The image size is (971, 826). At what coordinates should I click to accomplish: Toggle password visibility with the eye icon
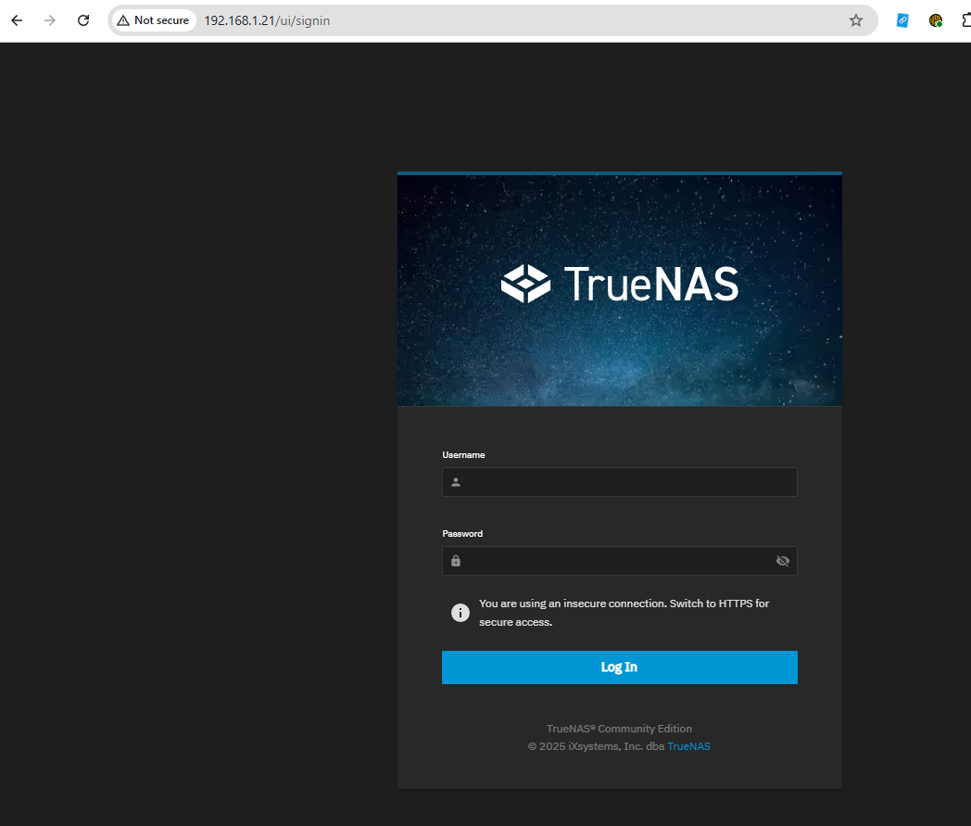(782, 561)
